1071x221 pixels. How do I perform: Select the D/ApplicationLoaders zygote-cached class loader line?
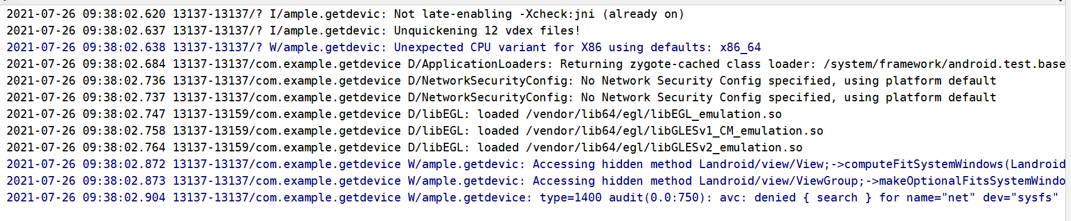coord(535,64)
